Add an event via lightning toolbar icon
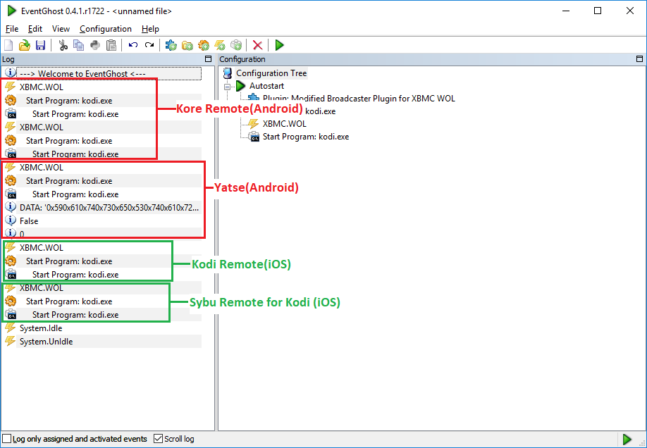Image resolution: width=647 pixels, height=448 pixels. click(219, 45)
